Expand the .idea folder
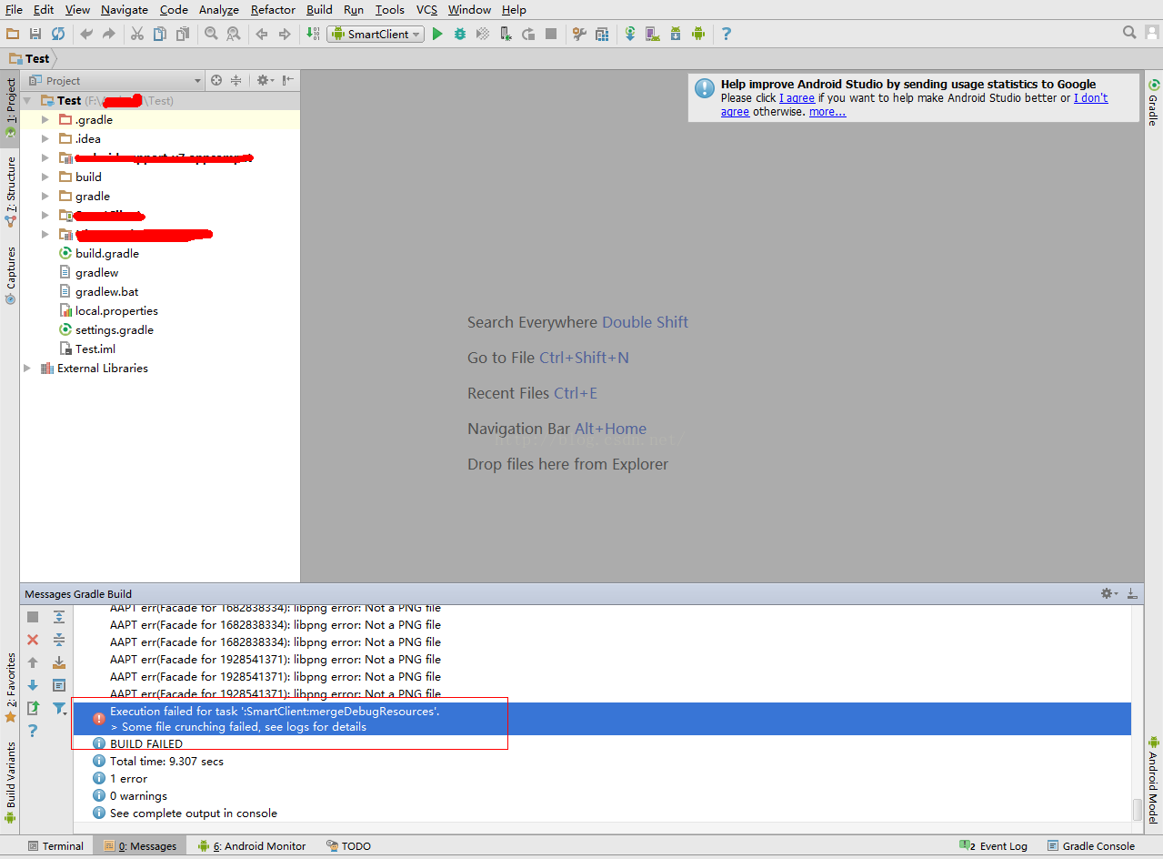Viewport: 1163px width, 859px height. pyautogui.click(x=45, y=139)
